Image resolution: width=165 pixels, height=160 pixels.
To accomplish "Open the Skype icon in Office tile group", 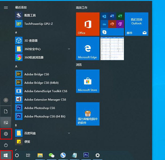I will pyautogui.click(x=104, y=32).
